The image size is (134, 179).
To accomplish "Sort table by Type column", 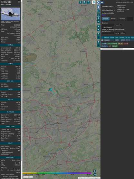I will (x=117, y=37).
